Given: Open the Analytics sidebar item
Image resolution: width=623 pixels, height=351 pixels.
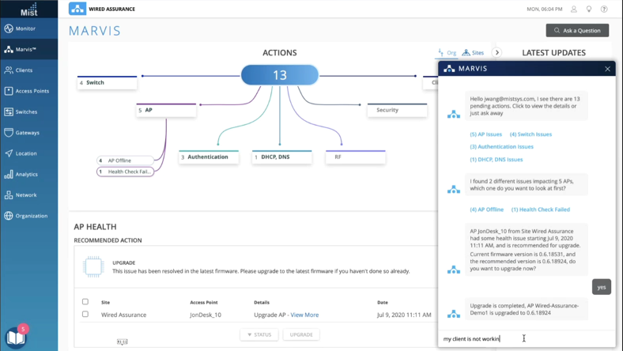Looking at the screenshot, I should (x=26, y=174).
